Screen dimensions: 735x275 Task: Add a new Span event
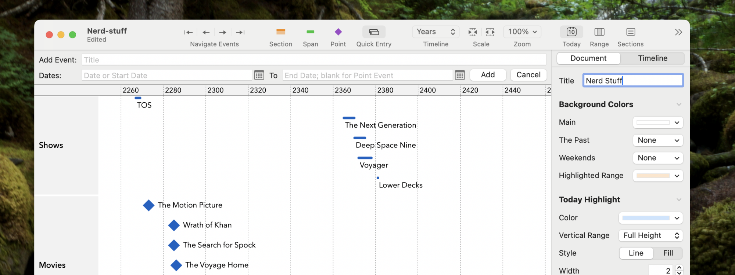[311, 32]
